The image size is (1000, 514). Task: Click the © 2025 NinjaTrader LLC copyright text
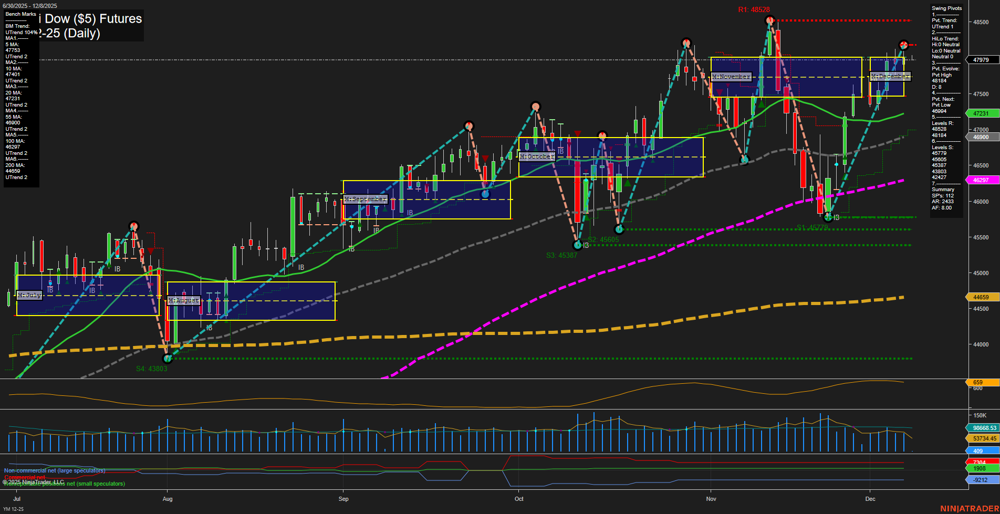click(34, 481)
